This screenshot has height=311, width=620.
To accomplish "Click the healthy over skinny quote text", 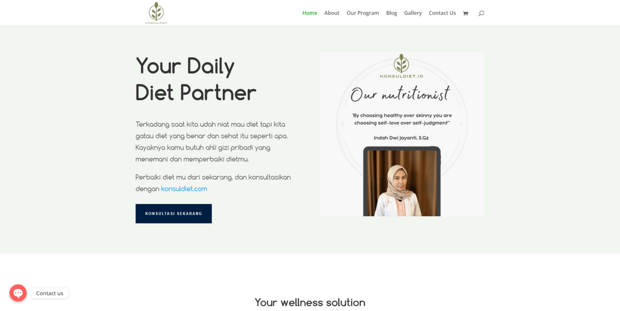I will [402, 119].
